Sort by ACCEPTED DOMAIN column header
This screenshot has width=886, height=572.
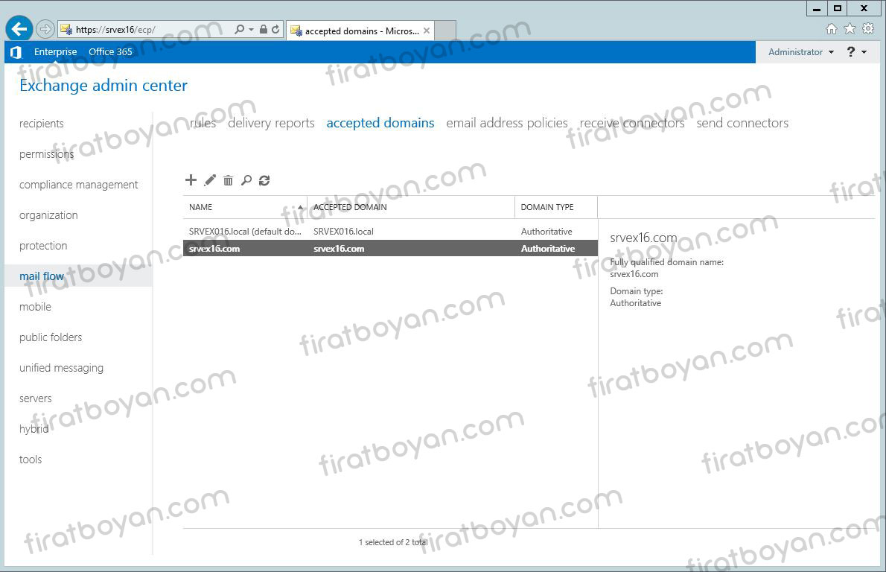411,207
